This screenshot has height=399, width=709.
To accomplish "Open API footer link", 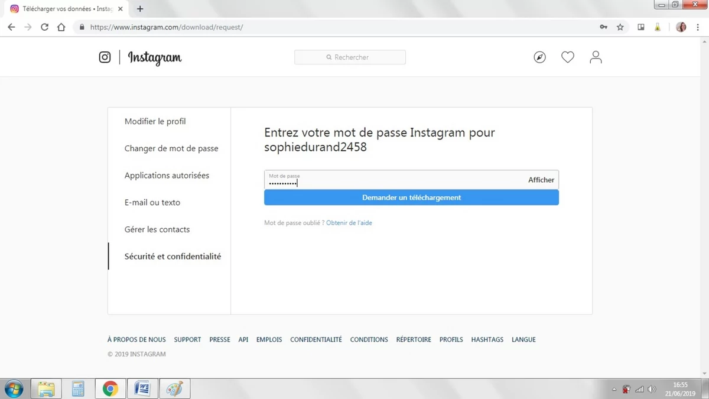I will click(x=243, y=339).
